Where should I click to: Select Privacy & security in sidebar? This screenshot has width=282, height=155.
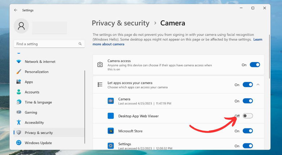pyautogui.click(x=49, y=133)
